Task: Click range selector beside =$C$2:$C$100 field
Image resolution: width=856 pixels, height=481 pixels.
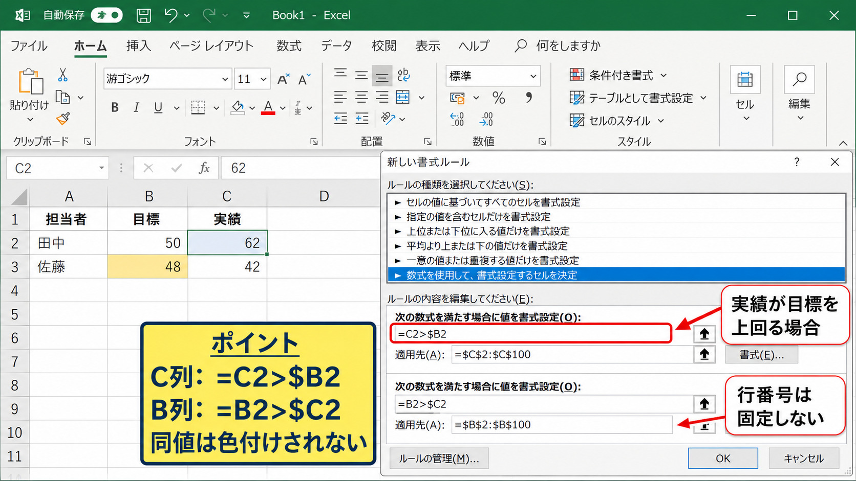Action: (704, 354)
